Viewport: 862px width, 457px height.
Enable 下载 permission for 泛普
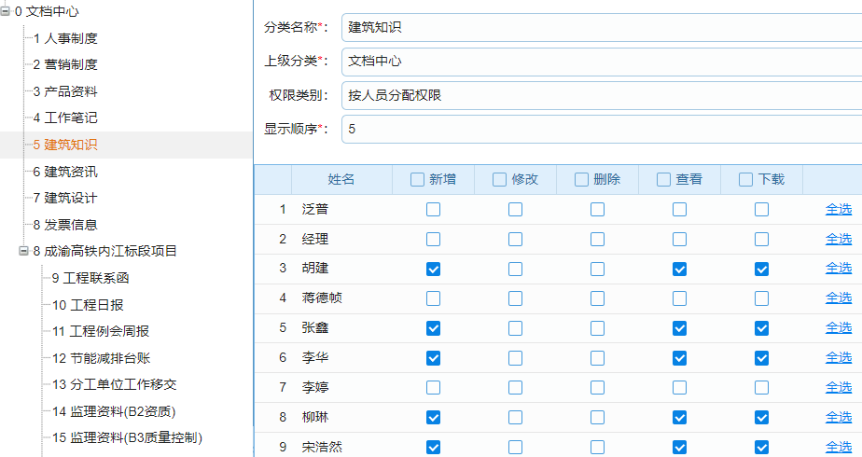click(761, 210)
